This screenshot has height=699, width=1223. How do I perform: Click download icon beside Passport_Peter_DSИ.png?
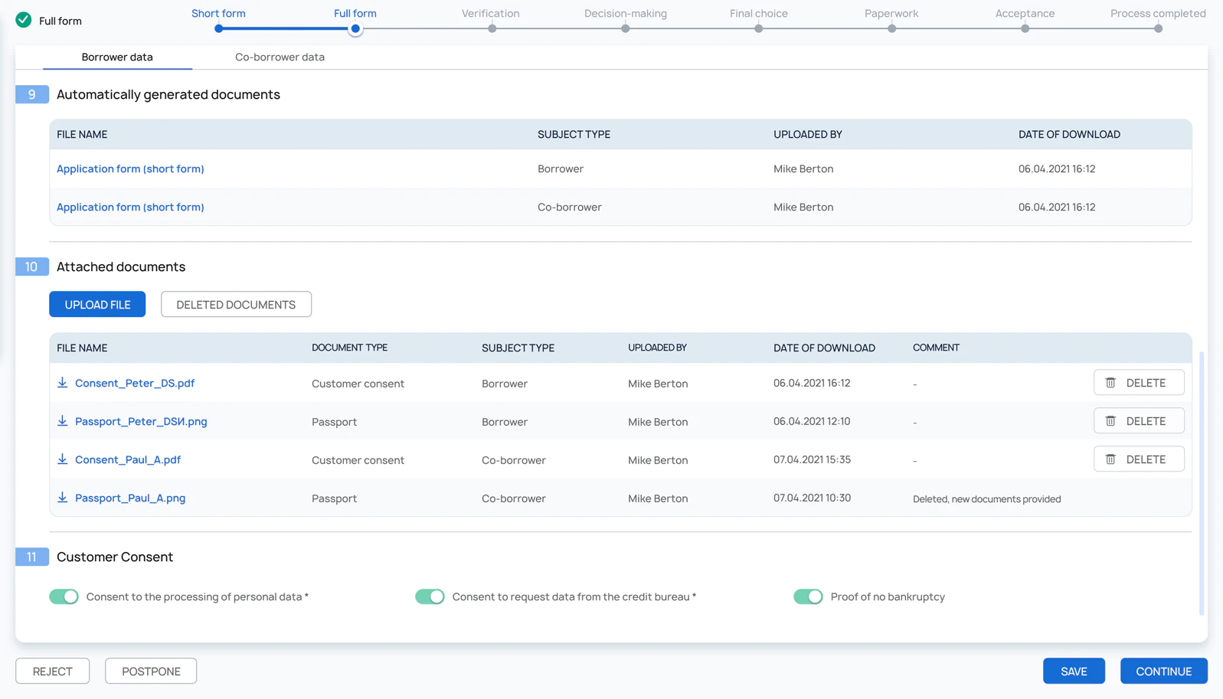63,421
